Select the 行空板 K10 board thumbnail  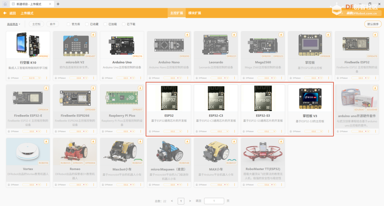28,45
